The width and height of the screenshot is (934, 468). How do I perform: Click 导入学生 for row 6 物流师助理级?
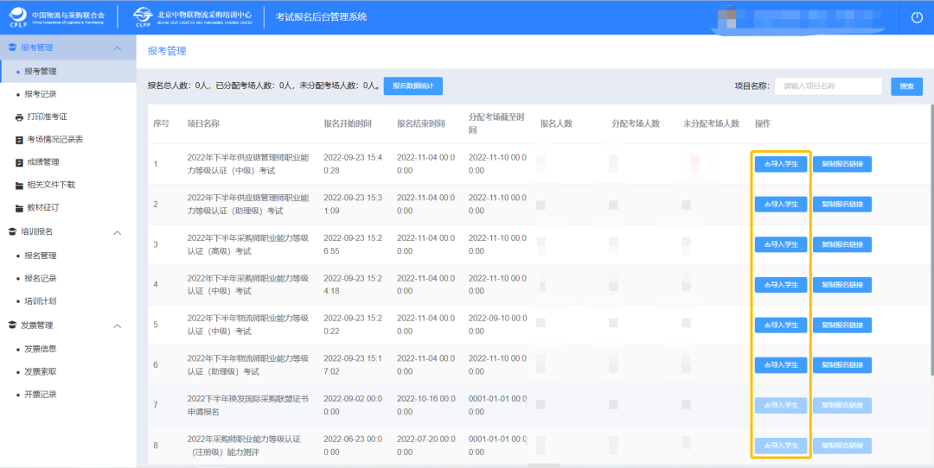pyautogui.click(x=781, y=365)
